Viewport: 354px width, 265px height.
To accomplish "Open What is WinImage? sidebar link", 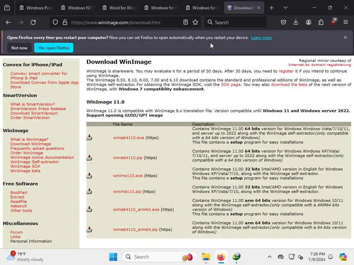I will 29,139.
